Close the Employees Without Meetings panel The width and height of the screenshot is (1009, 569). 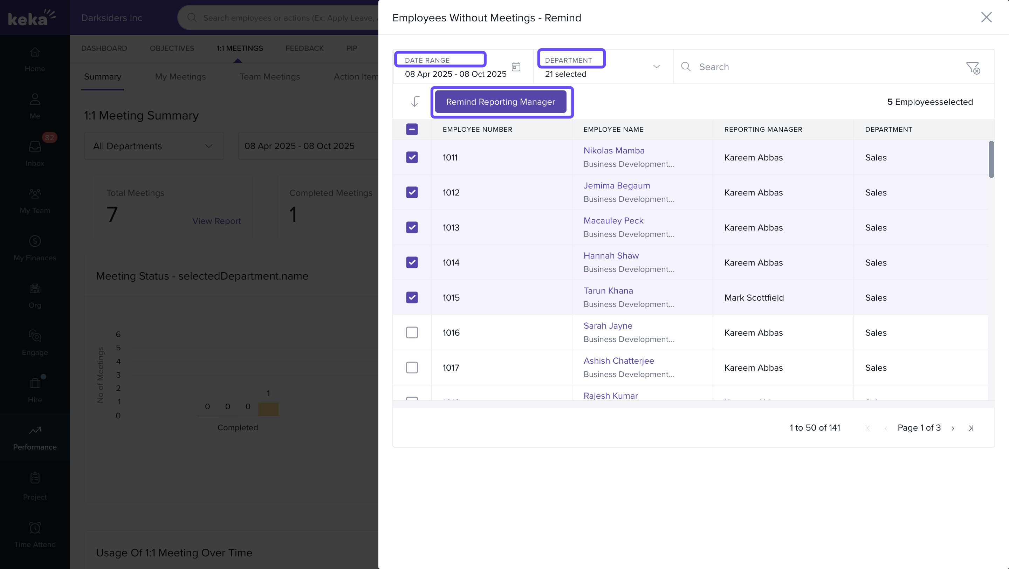coord(986,17)
